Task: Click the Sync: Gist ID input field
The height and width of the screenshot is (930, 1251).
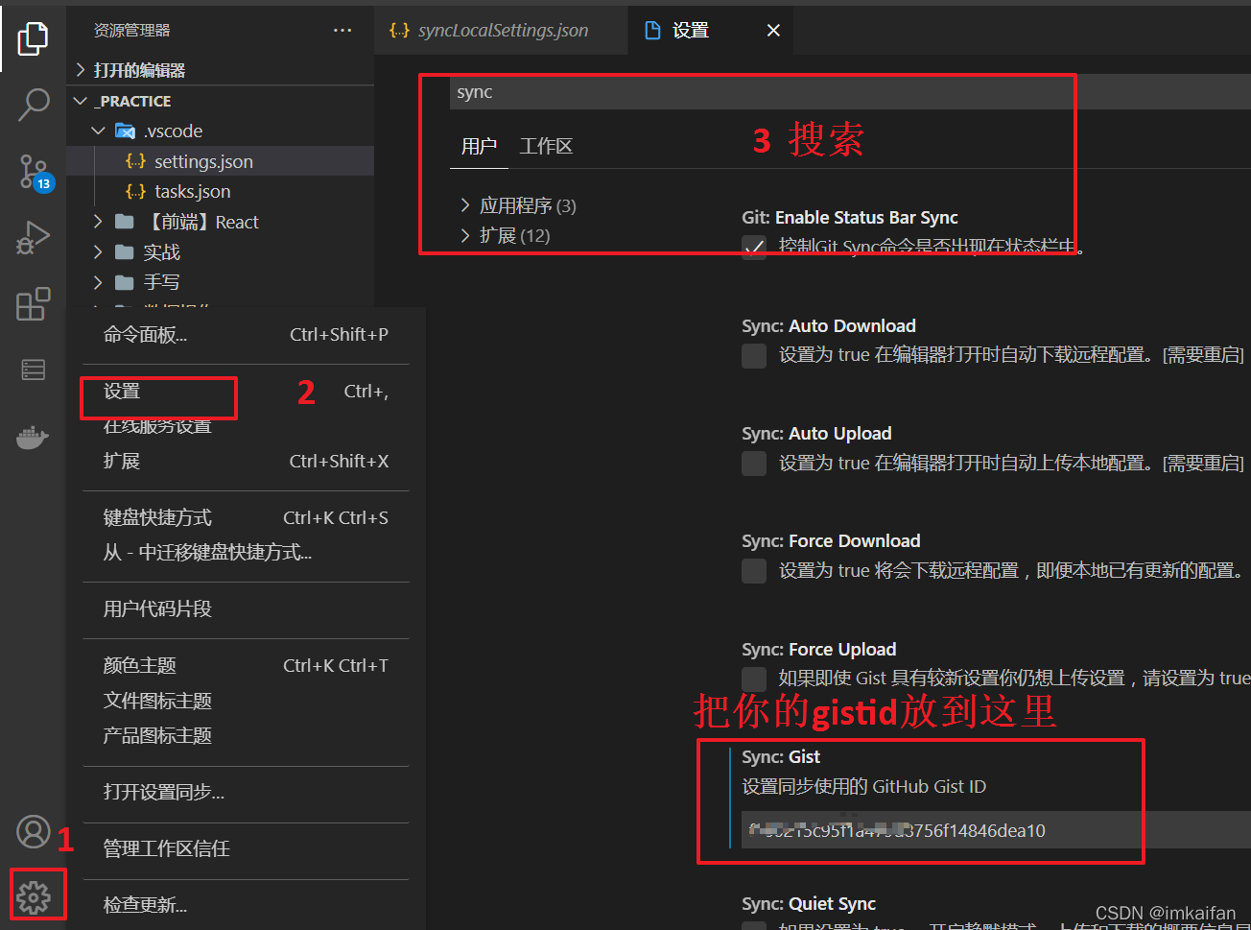Action: pos(996,830)
